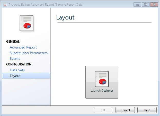Click the GENERAL section heading
This screenshot has width=160, height=116.
13,42
